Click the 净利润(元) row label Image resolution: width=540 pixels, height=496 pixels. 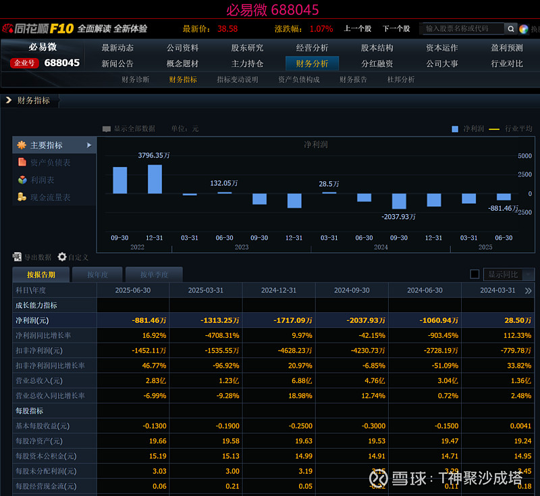pos(32,320)
